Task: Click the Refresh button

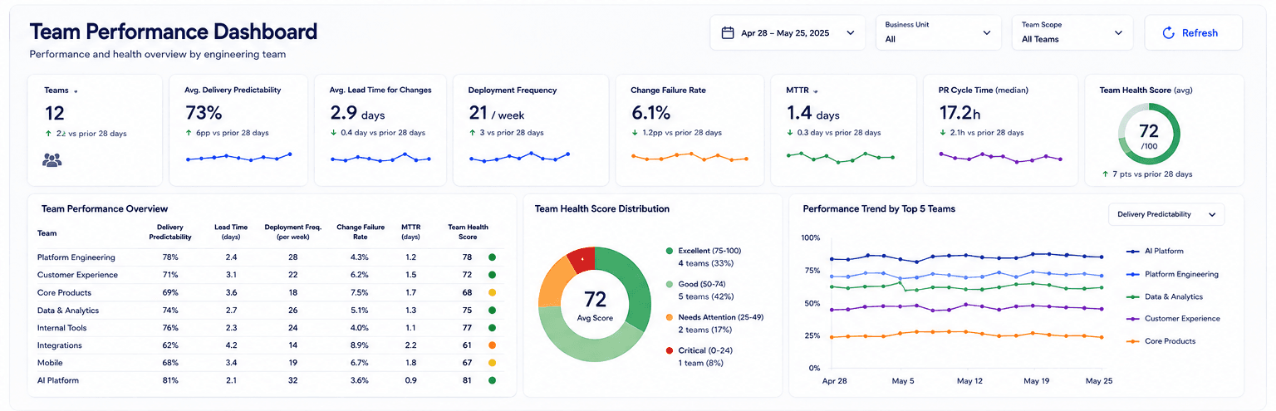Action: [1194, 33]
